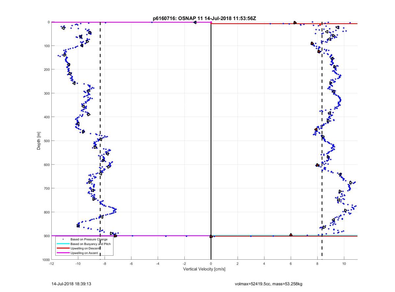Click depth-axis tick label '400'

click(46, 117)
